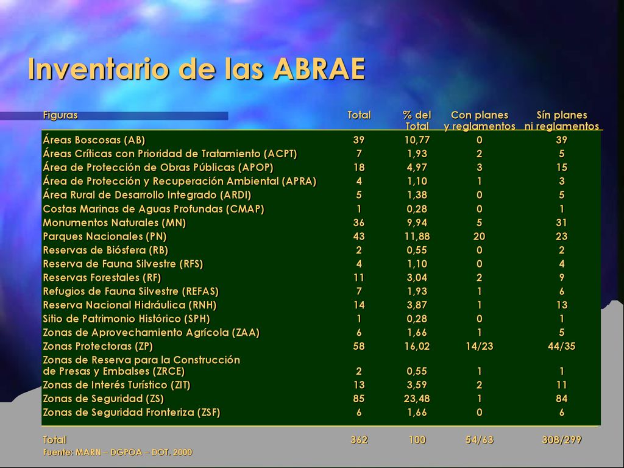Click the source note 'Fuente: MARN – DGPOA – DOT. 2000'

(118, 453)
